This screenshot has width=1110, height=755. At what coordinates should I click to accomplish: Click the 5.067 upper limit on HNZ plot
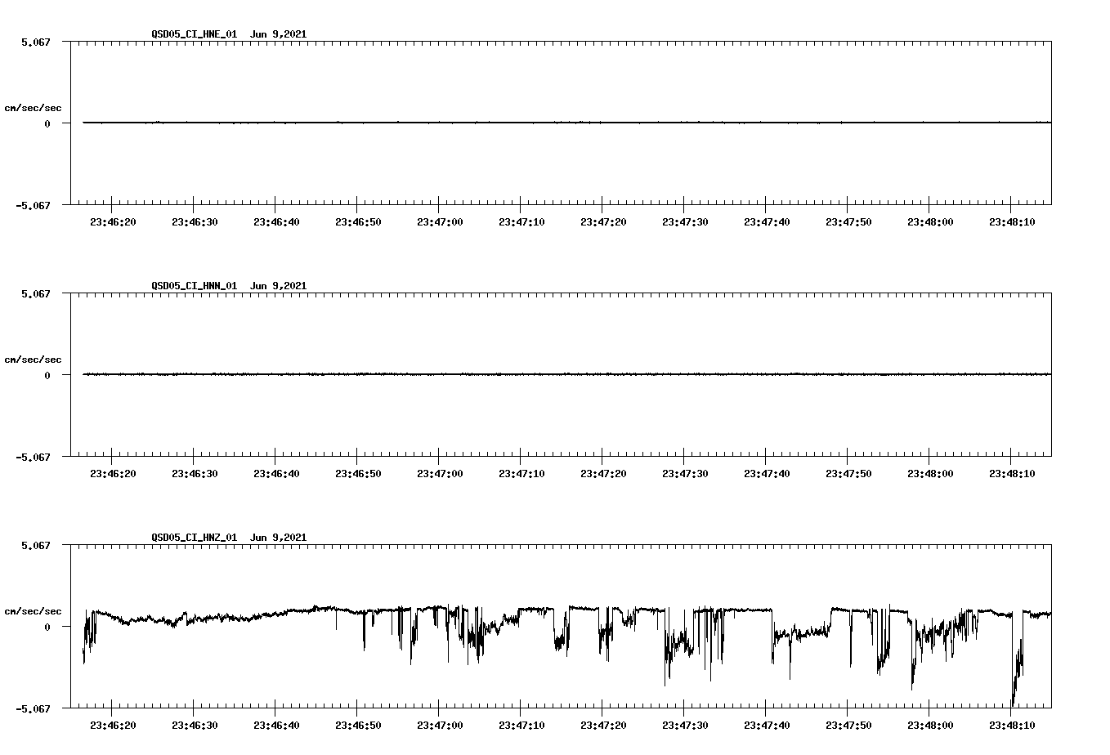tap(36, 545)
